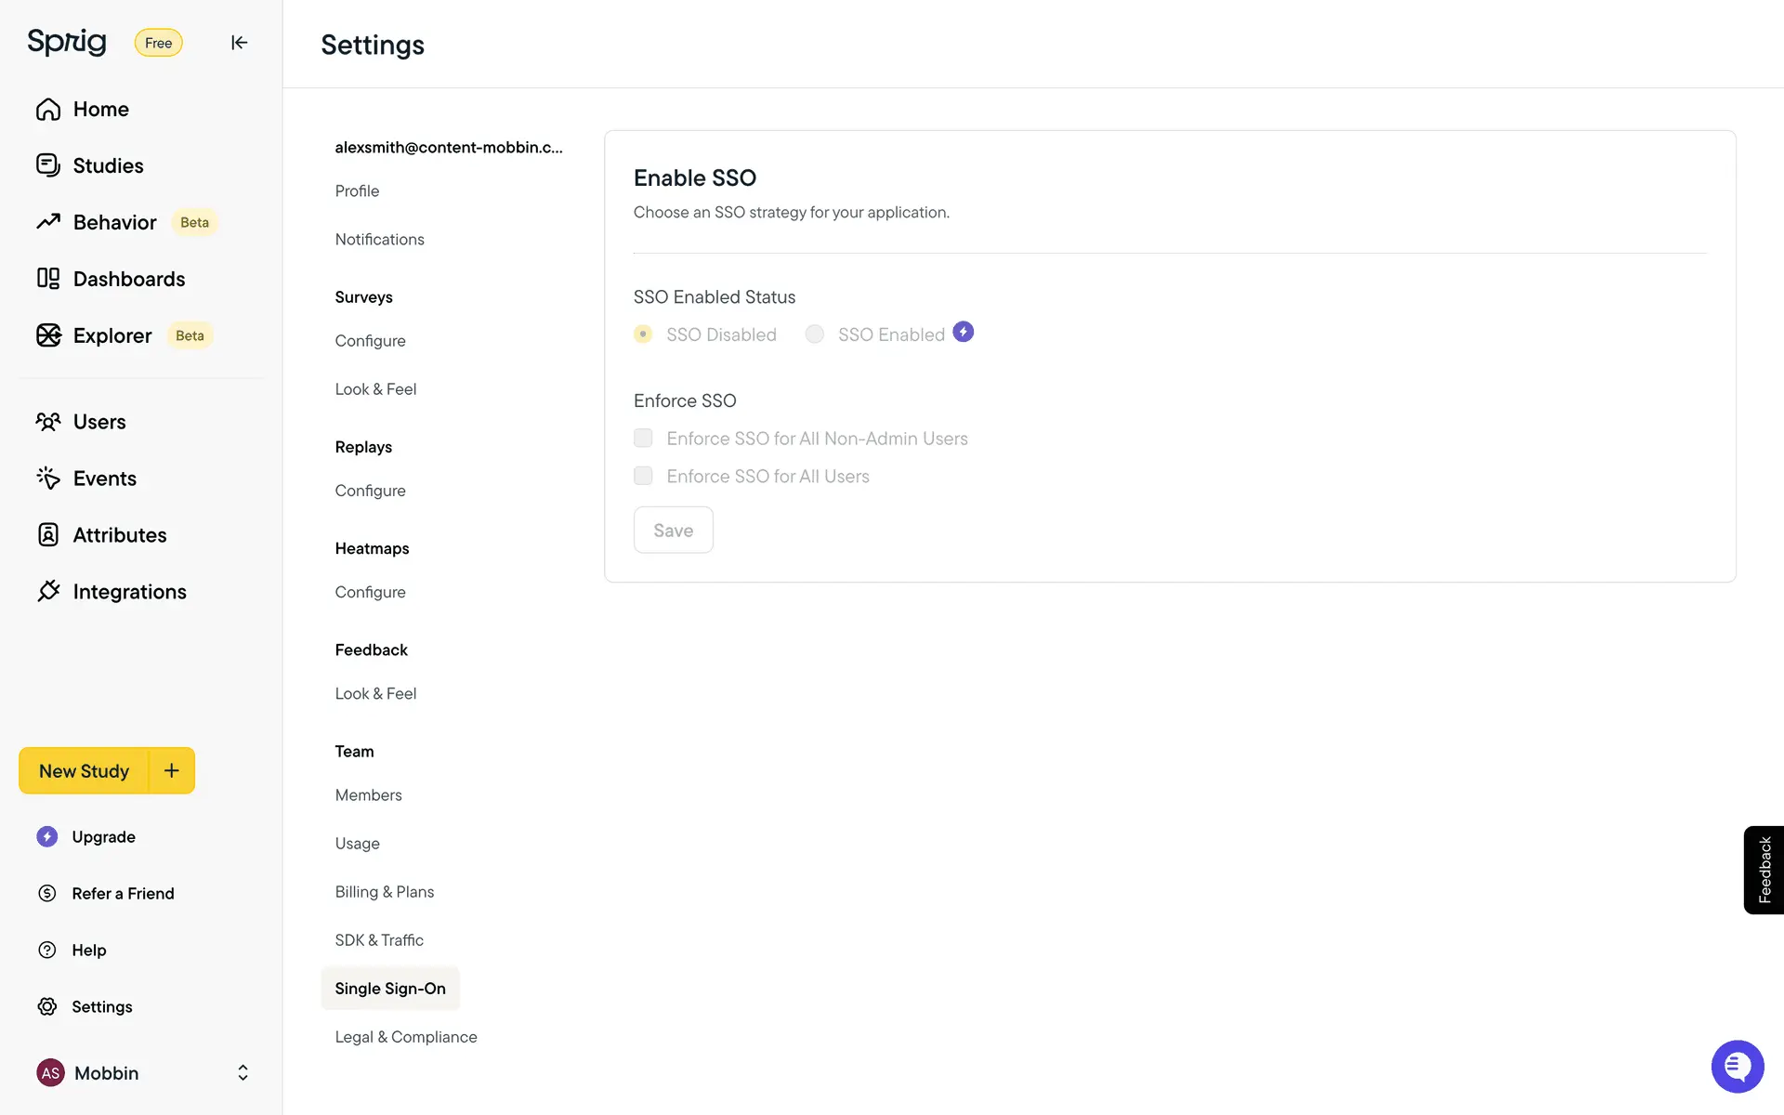Image resolution: width=1784 pixels, height=1115 pixels.
Task: Open the vertical Feedback side tab
Action: [1764, 870]
